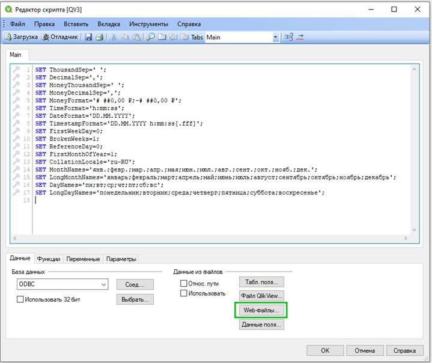This screenshot has height=363, width=432.
Task: Click the SET FirstWeekDay=0 line
Action: tap(69, 131)
